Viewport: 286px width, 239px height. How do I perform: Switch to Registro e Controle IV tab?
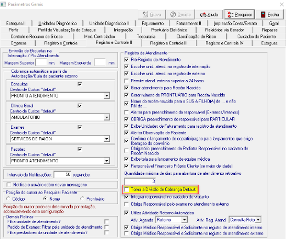(x=225, y=43)
